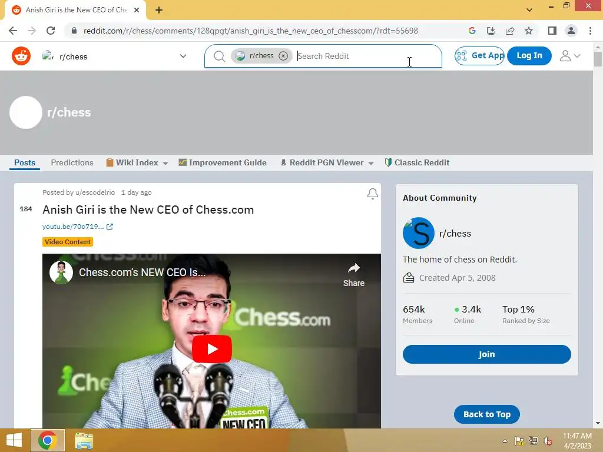
Task: Click the Google icon in address bar
Action: click(472, 31)
